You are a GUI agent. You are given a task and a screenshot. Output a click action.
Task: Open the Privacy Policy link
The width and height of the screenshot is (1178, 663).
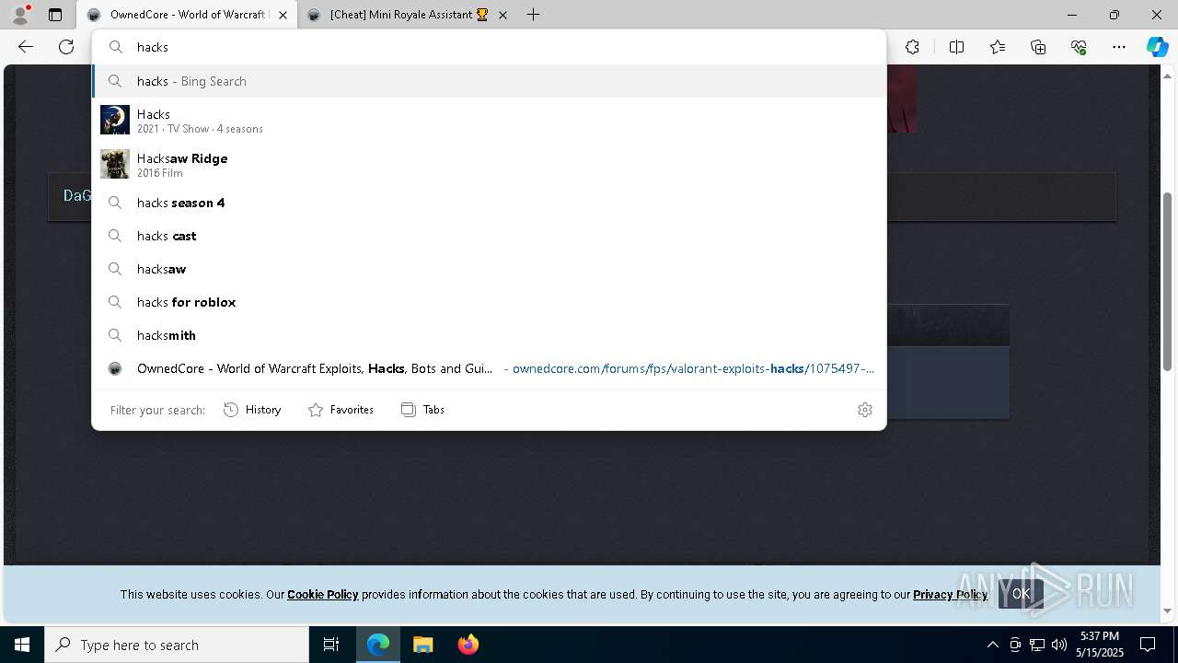click(x=950, y=595)
